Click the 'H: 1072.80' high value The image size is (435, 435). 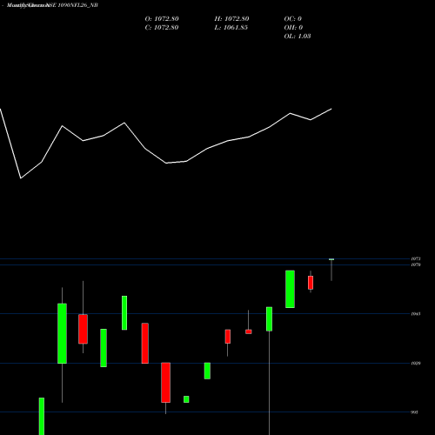click(231, 19)
